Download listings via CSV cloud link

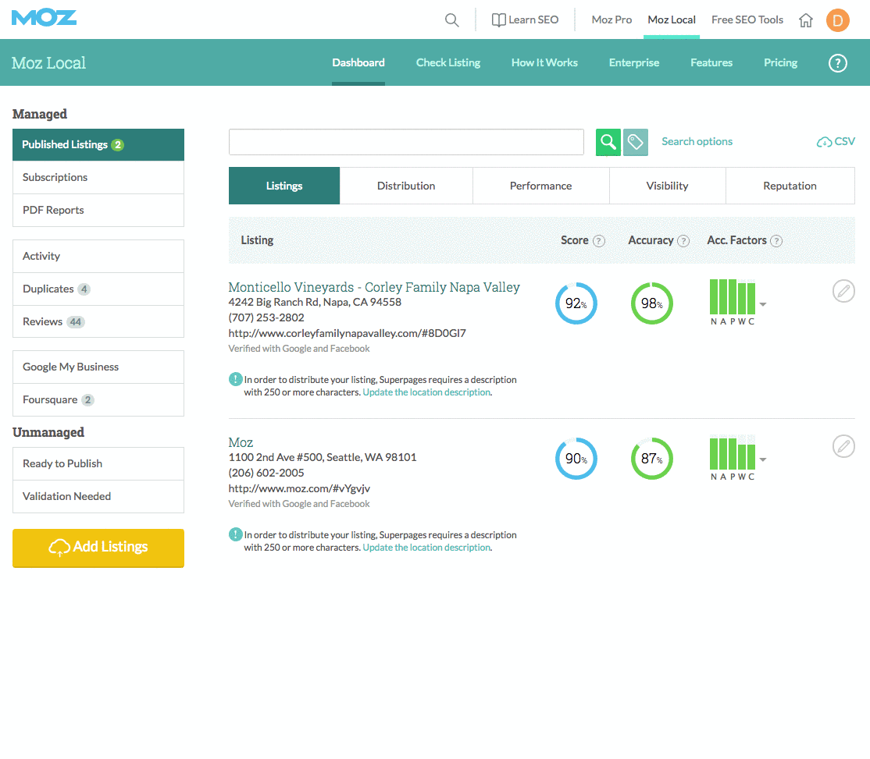click(x=836, y=142)
